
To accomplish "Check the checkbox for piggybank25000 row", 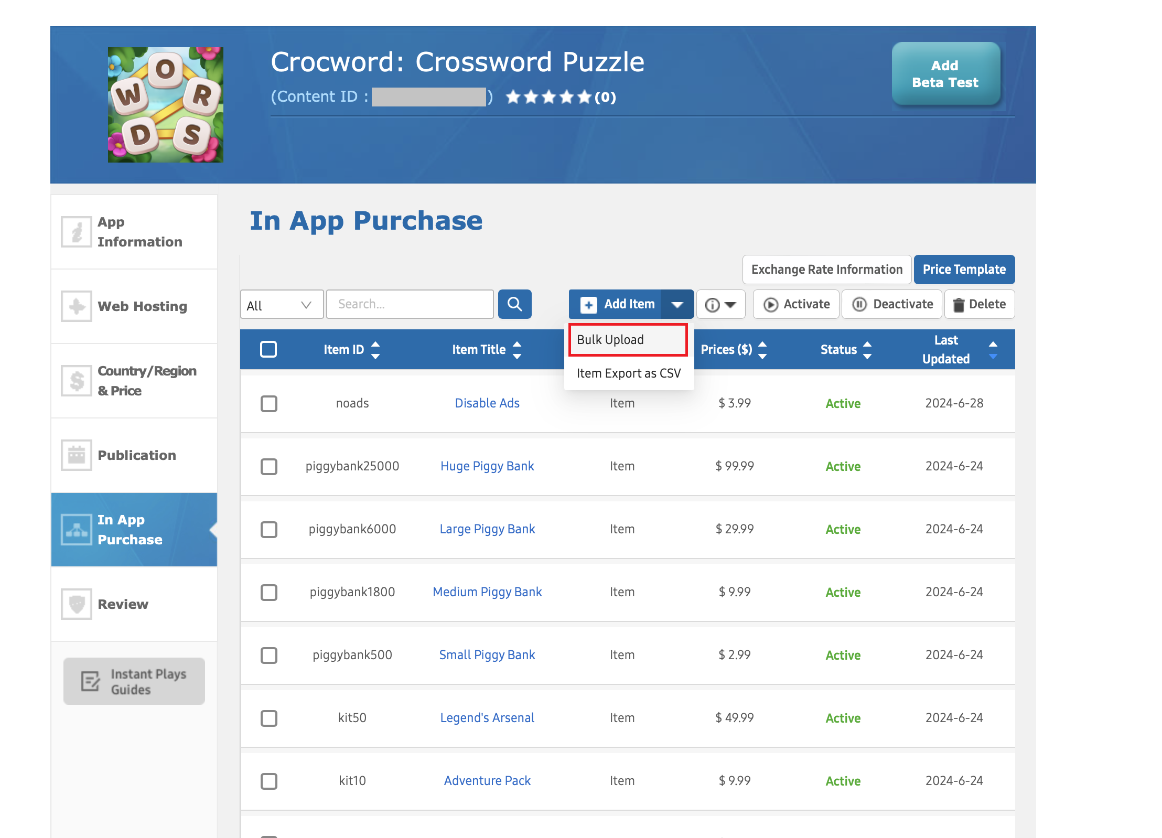I will coord(269,467).
